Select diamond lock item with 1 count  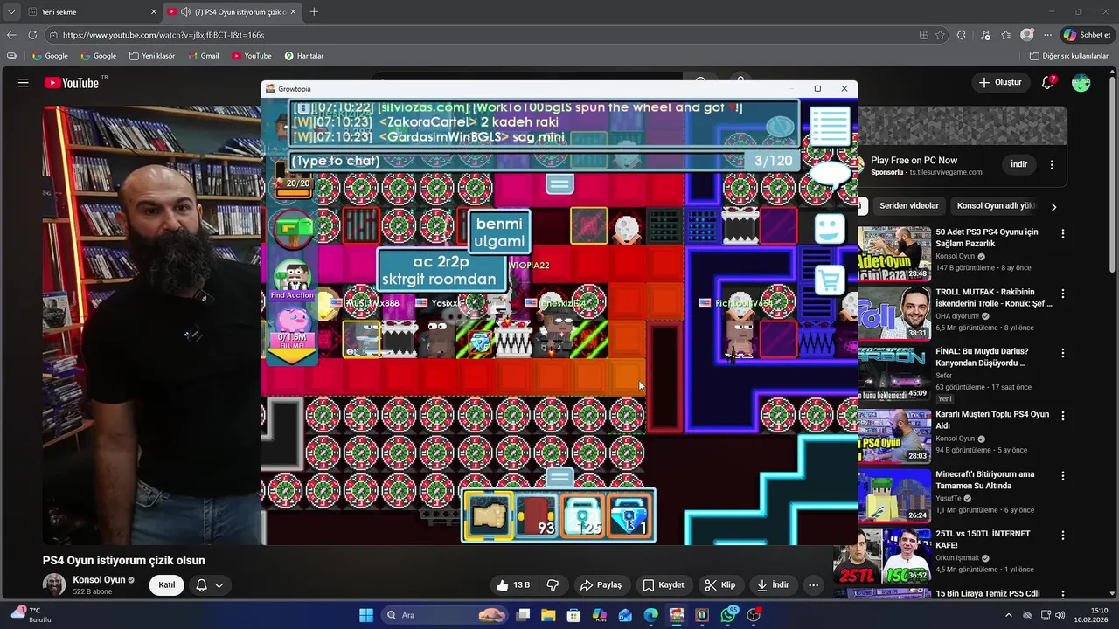pos(629,516)
